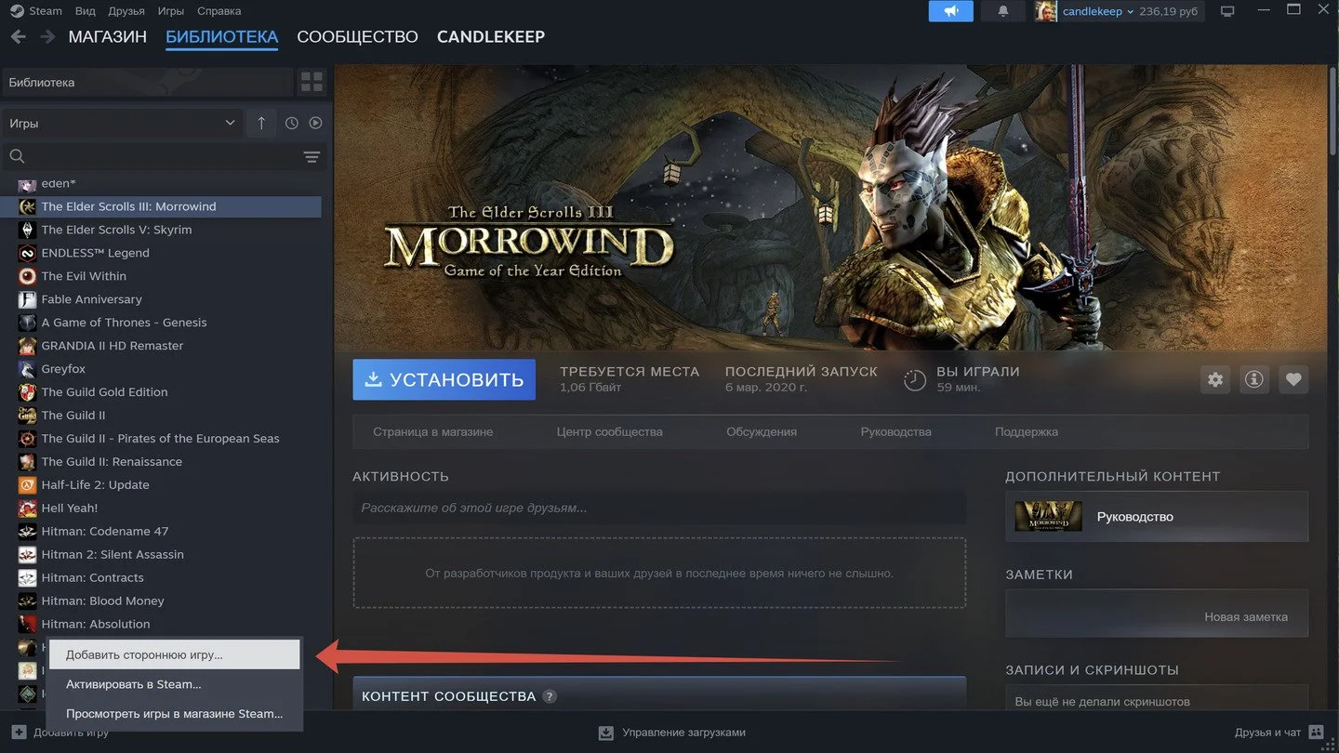Screen dimensions: 1339x753
Task: Click the add game plus icon
Action: (x=19, y=733)
